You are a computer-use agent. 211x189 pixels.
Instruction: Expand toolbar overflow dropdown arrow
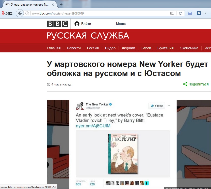click(205, 13)
